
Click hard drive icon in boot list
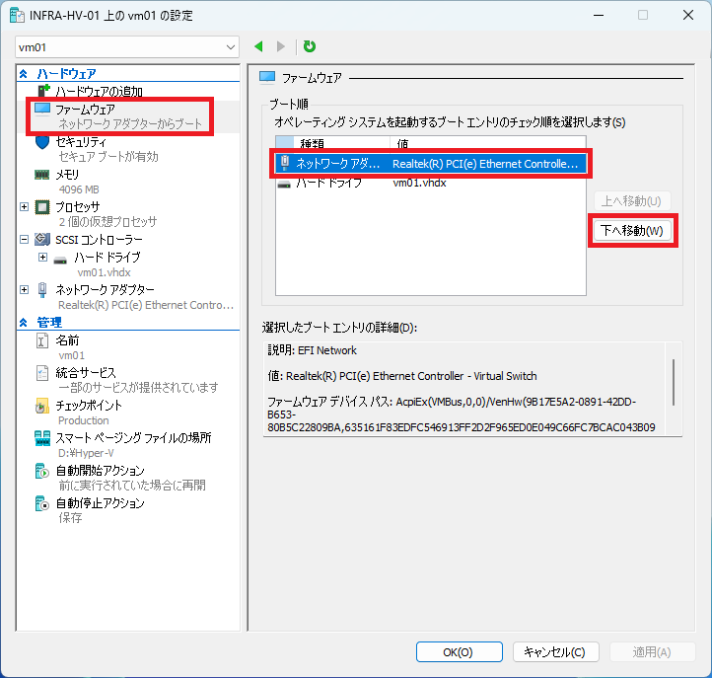tap(285, 185)
